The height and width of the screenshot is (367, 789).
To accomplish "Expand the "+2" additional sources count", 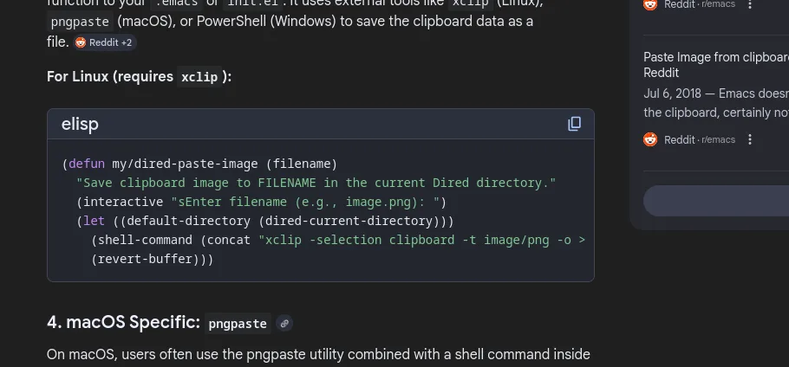I will click(x=127, y=42).
